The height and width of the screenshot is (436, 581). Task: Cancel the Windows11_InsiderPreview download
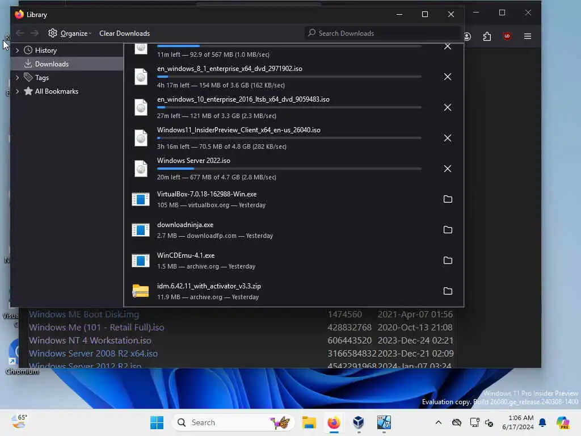448,138
